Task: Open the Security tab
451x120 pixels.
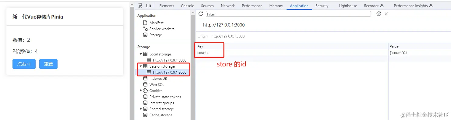Action: [322, 6]
